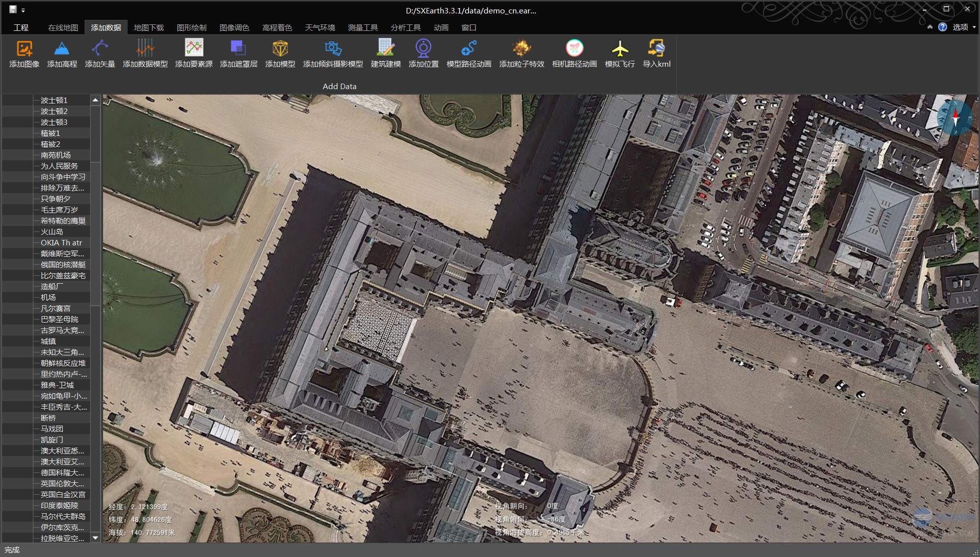Select 雅典-卫城 in the list
This screenshot has width=980, height=557.
57,385
